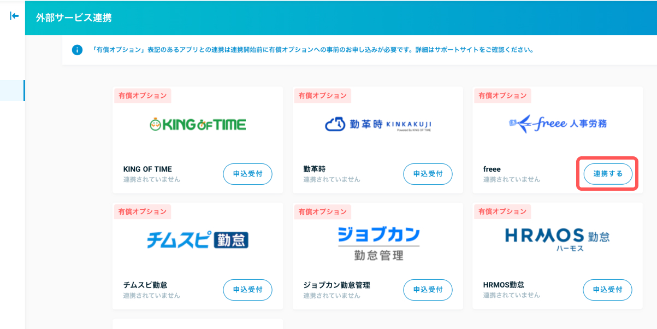The width and height of the screenshot is (657, 329).
Task: Click 有償オプション badge on KING OF TIME card
Action: (x=143, y=96)
